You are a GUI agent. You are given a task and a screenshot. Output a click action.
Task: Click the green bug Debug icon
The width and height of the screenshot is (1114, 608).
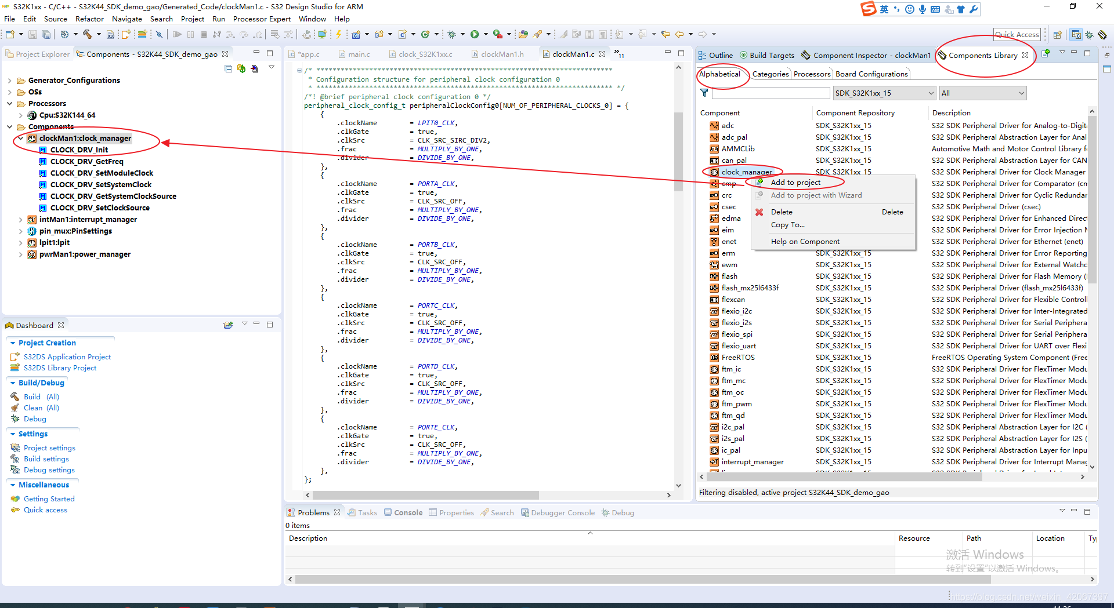pyautogui.click(x=451, y=34)
